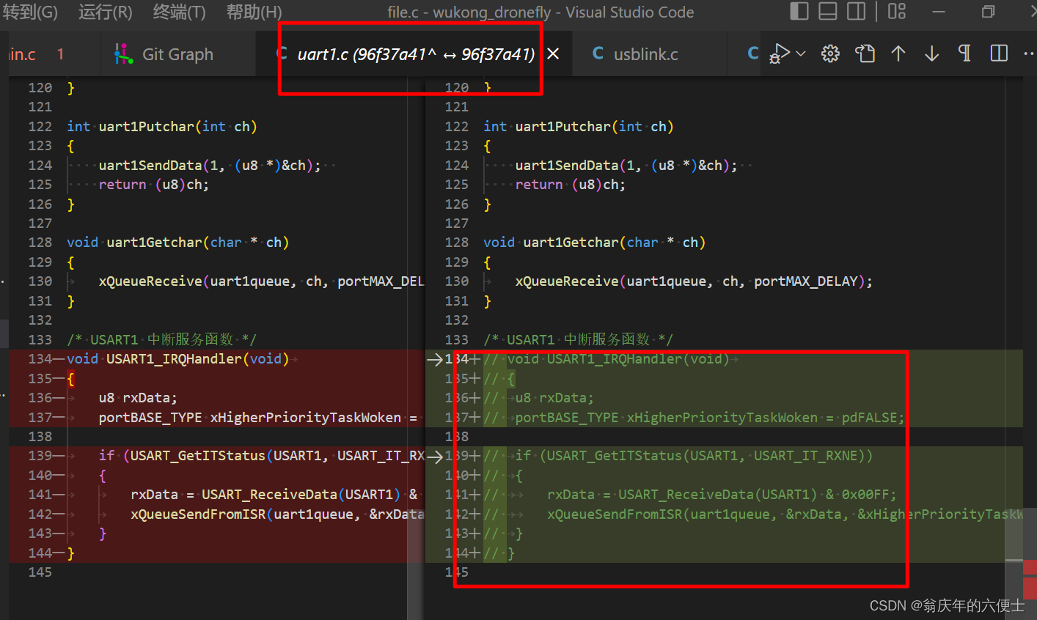Open the 运行(R) menu

click(x=105, y=12)
